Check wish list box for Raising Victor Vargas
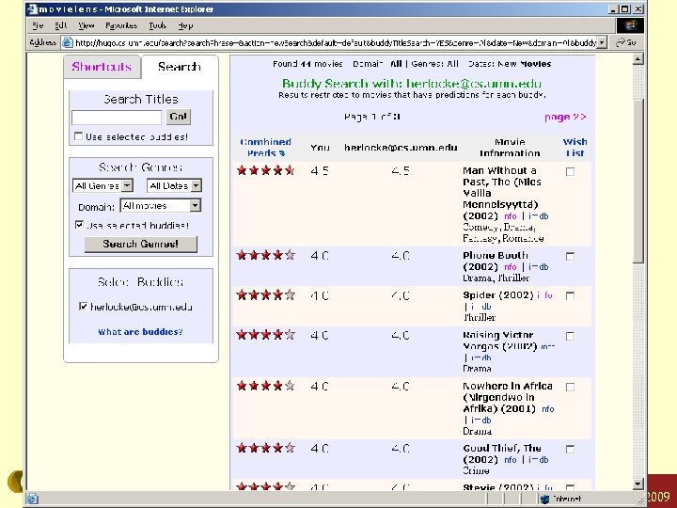Viewport: 677px width, 508px height. [x=570, y=336]
